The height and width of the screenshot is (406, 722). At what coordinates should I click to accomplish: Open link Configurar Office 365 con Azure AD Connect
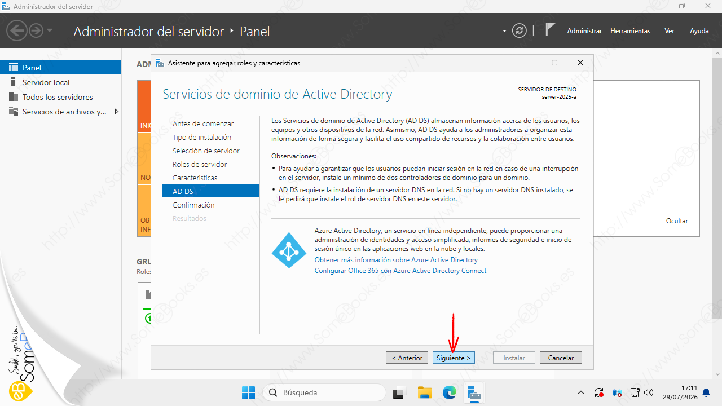pyautogui.click(x=400, y=271)
